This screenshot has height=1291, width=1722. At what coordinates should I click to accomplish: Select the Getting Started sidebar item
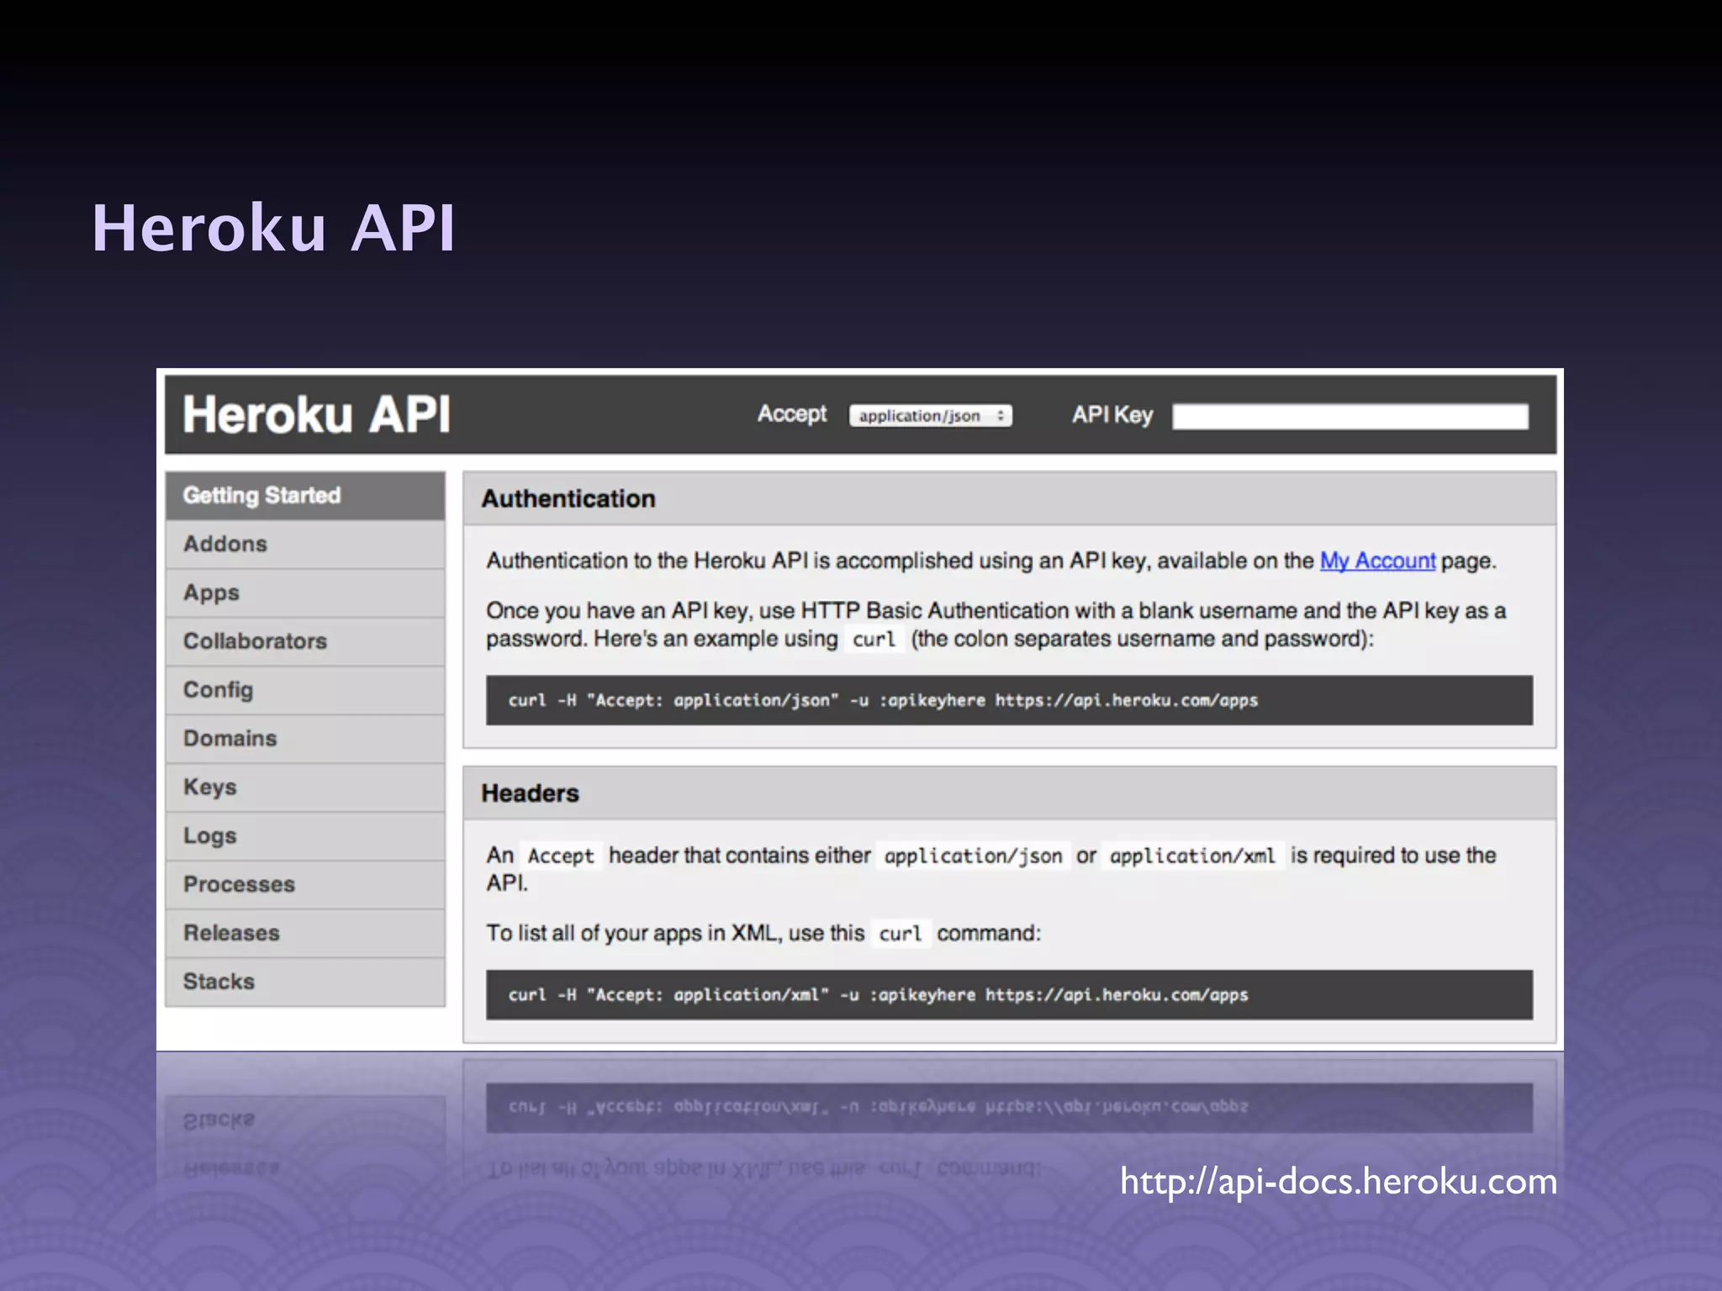tap(305, 496)
